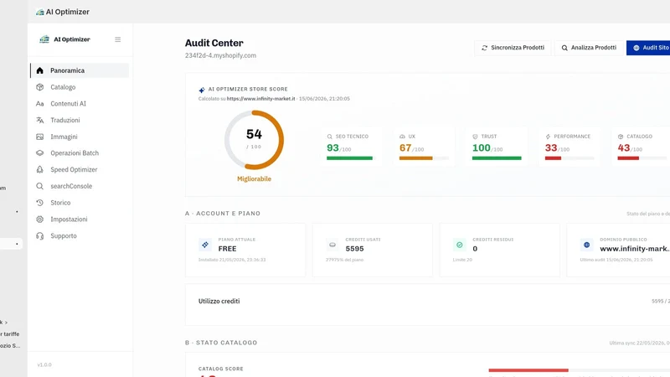This screenshot has width=670, height=377.
Task: Click the v1.0.0 version label
Action: [x=44, y=365]
